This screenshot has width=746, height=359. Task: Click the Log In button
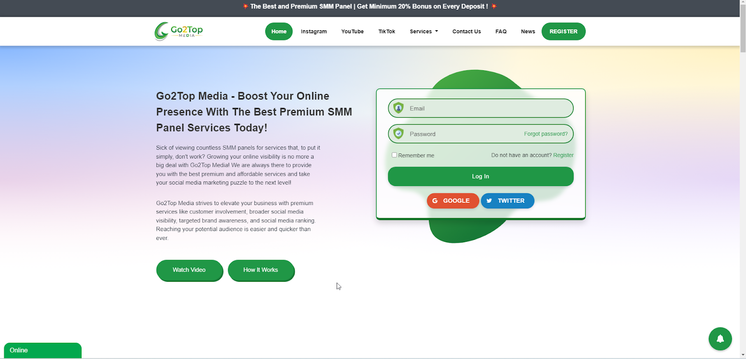click(481, 176)
